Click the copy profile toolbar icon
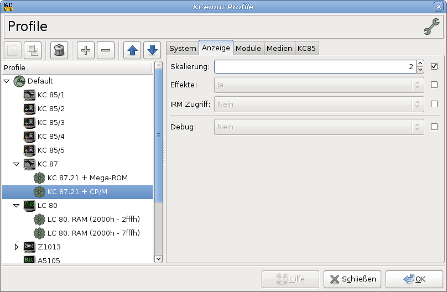Screen dimensions: 447x292 click(33, 50)
